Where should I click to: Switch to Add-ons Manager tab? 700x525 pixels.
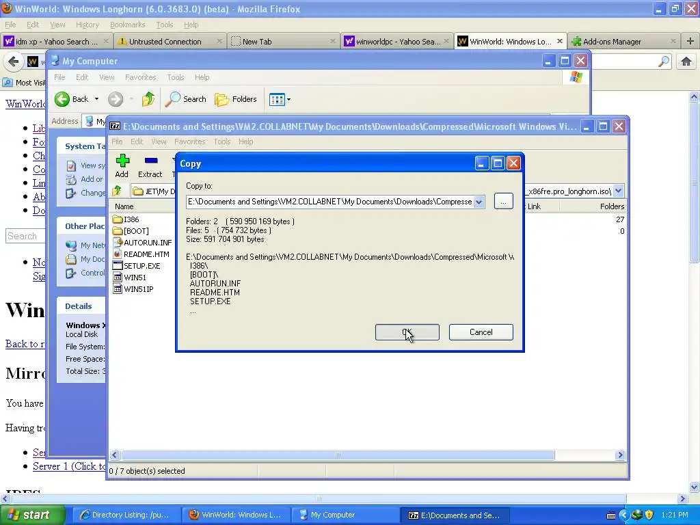click(x=623, y=42)
